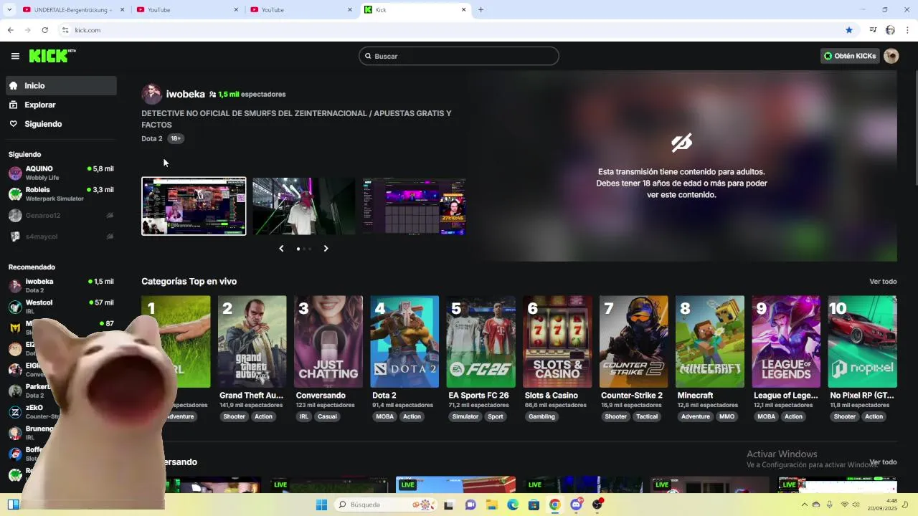
Task: Reload the page
Action: tap(44, 30)
